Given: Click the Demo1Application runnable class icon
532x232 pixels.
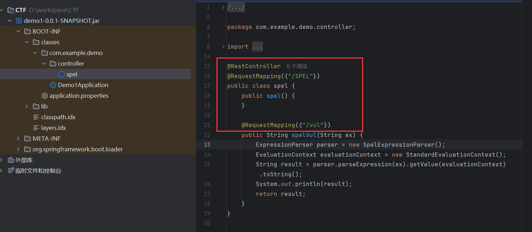Looking at the screenshot, I should point(53,85).
